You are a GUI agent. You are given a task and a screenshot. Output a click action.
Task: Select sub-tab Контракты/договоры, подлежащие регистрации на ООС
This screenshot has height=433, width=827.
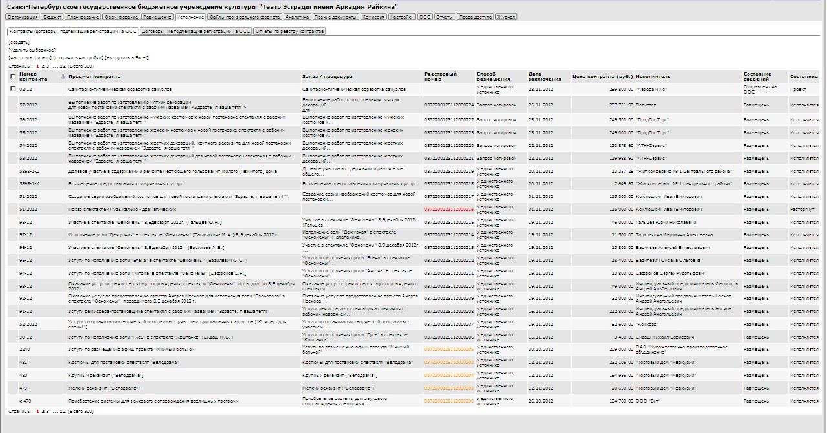73,31
